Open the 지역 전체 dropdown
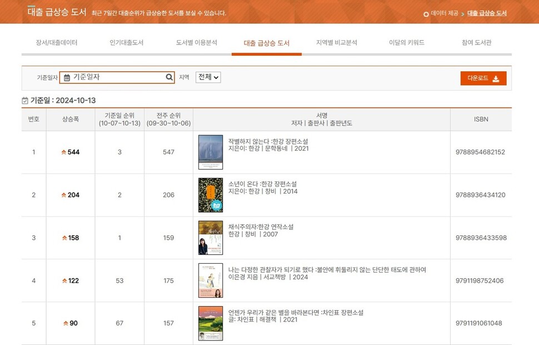Image resolution: width=539 pixels, height=345 pixels. click(208, 77)
